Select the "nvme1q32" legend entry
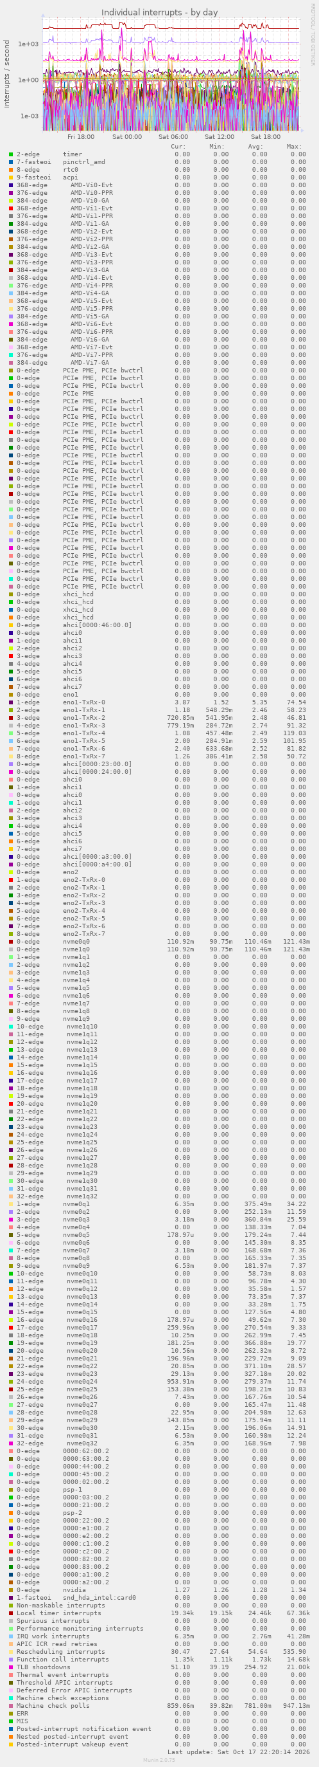 pos(82,1196)
